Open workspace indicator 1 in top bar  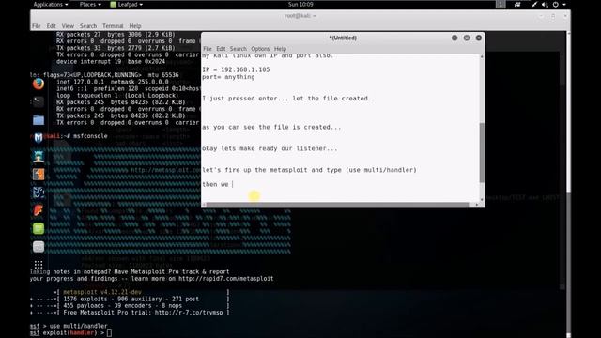point(501,5)
